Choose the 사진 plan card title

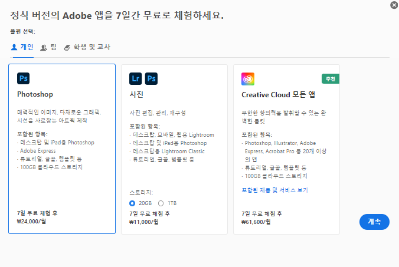click(x=136, y=94)
